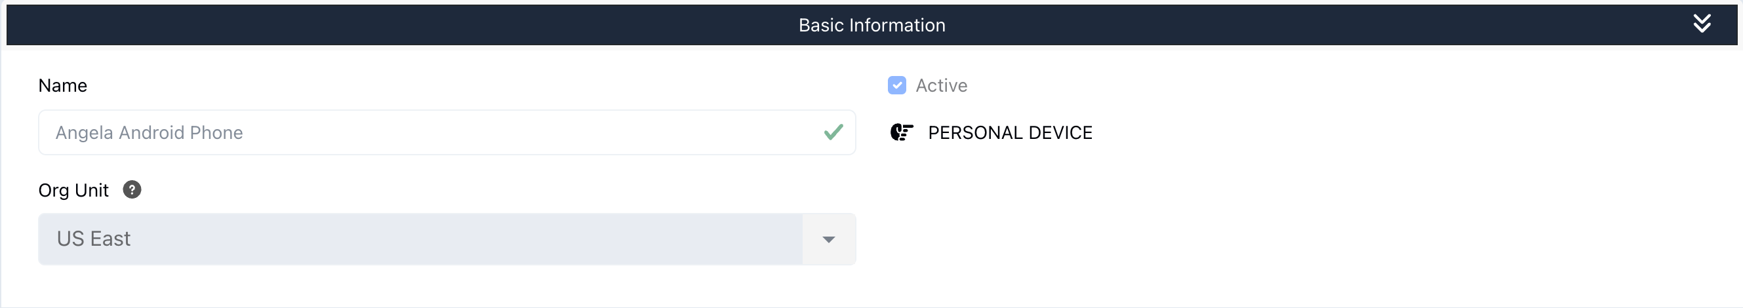Click the dark Basic Information header bar
The width and height of the screenshot is (1743, 308).
871,25
